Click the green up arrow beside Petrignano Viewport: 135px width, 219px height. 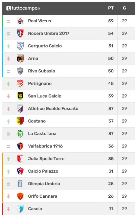pos(8,84)
